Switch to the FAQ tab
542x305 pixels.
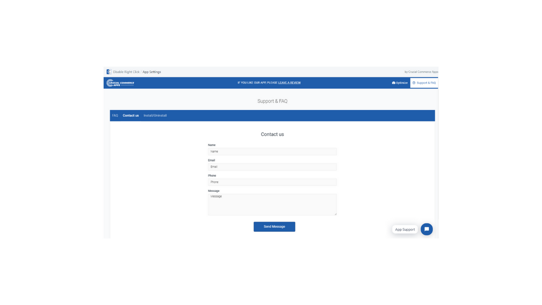115,115
